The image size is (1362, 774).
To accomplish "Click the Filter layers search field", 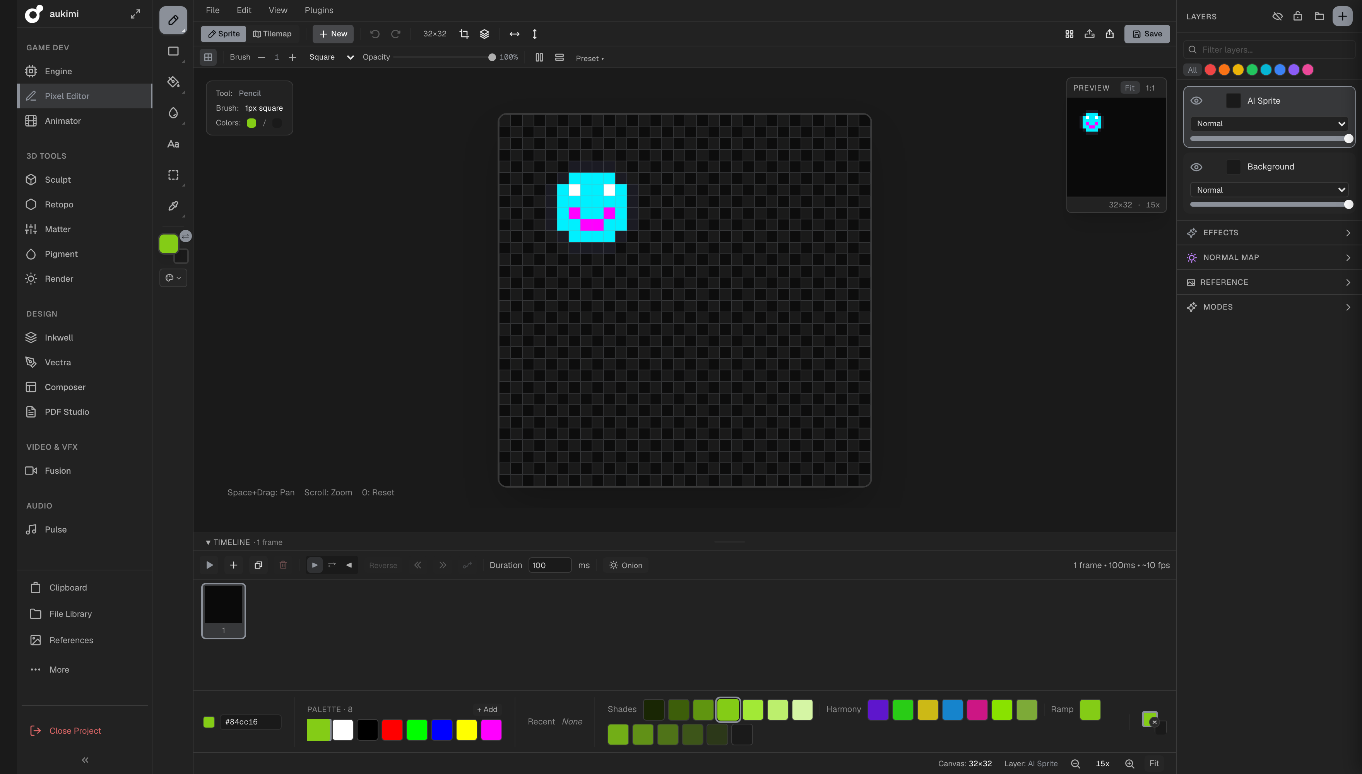I will pos(1269,50).
